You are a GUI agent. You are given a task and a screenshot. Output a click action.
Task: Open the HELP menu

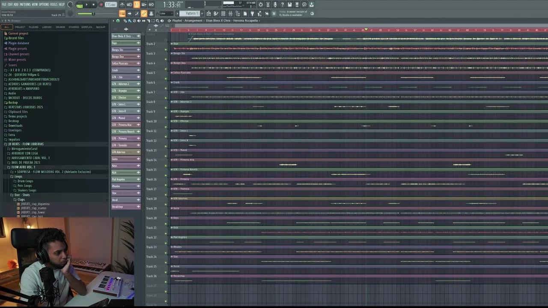tap(62, 4)
